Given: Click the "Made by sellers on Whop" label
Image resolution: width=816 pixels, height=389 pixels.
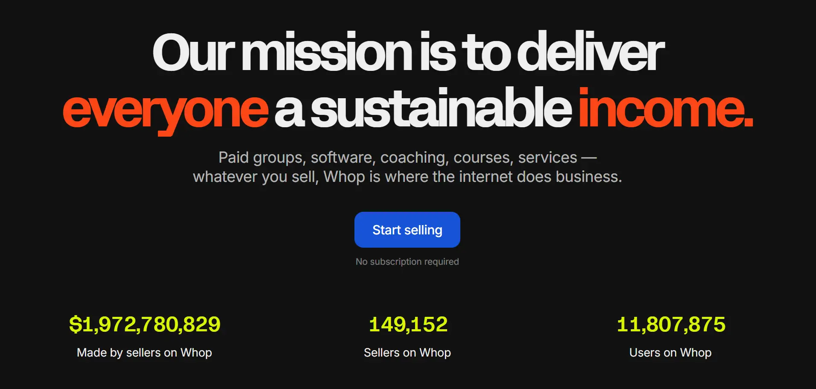Looking at the screenshot, I should [x=144, y=353].
